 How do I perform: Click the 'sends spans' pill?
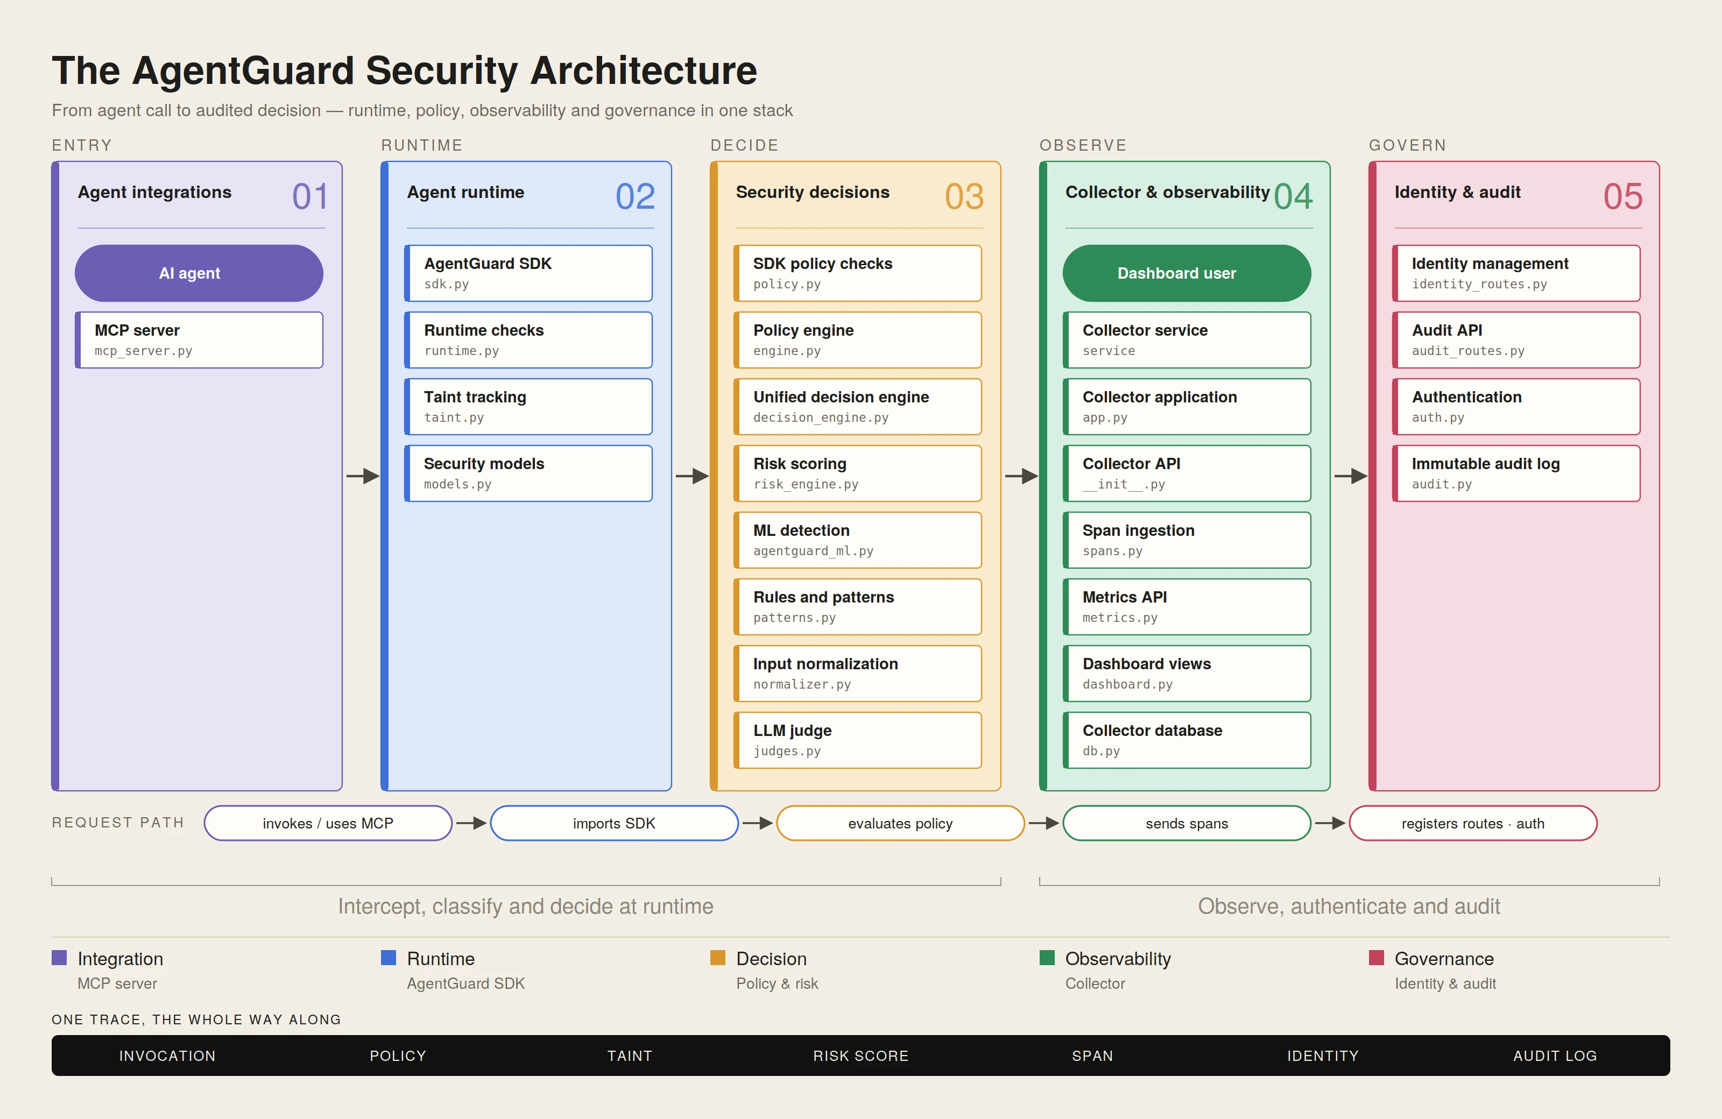[x=1187, y=823]
